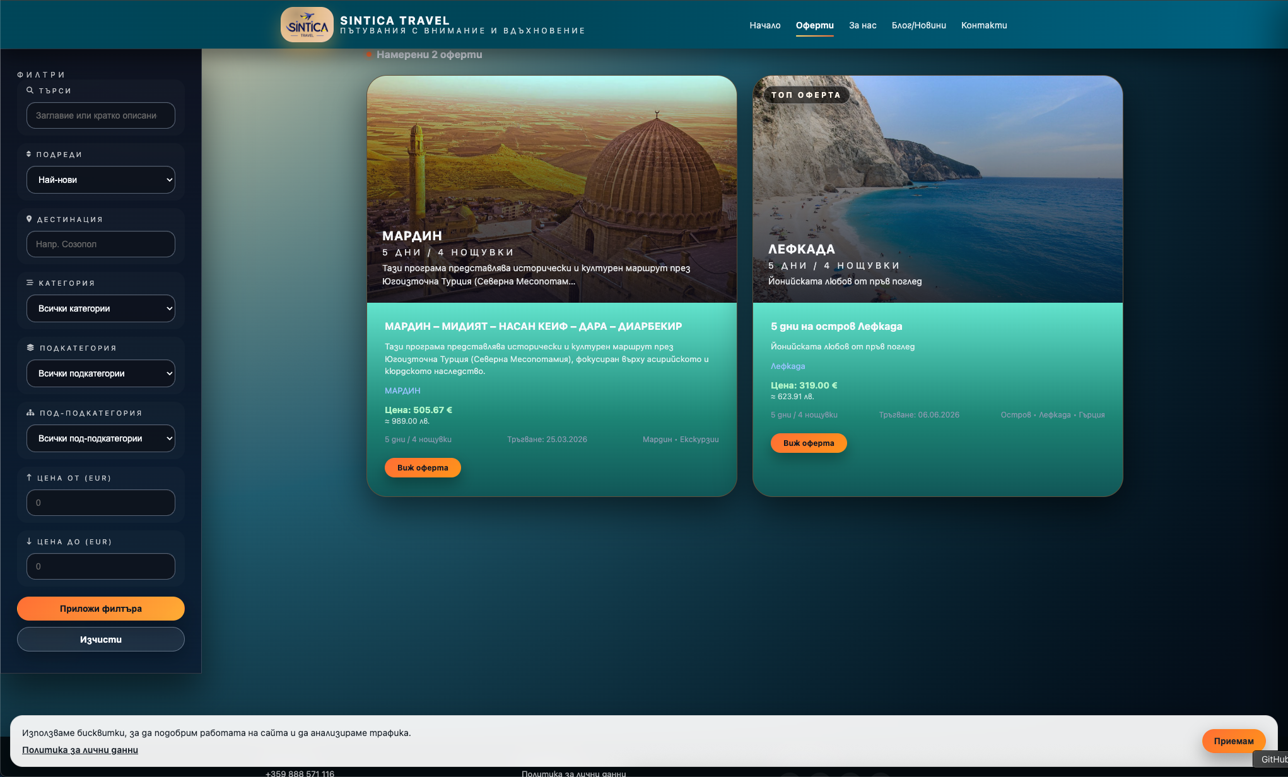The height and width of the screenshot is (777, 1288).
Task: Accept cookies via the Приемам button
Action: tap(1234, 741)
